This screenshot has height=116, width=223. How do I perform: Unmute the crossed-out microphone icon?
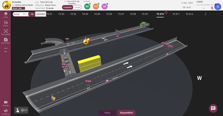(212, 8)
